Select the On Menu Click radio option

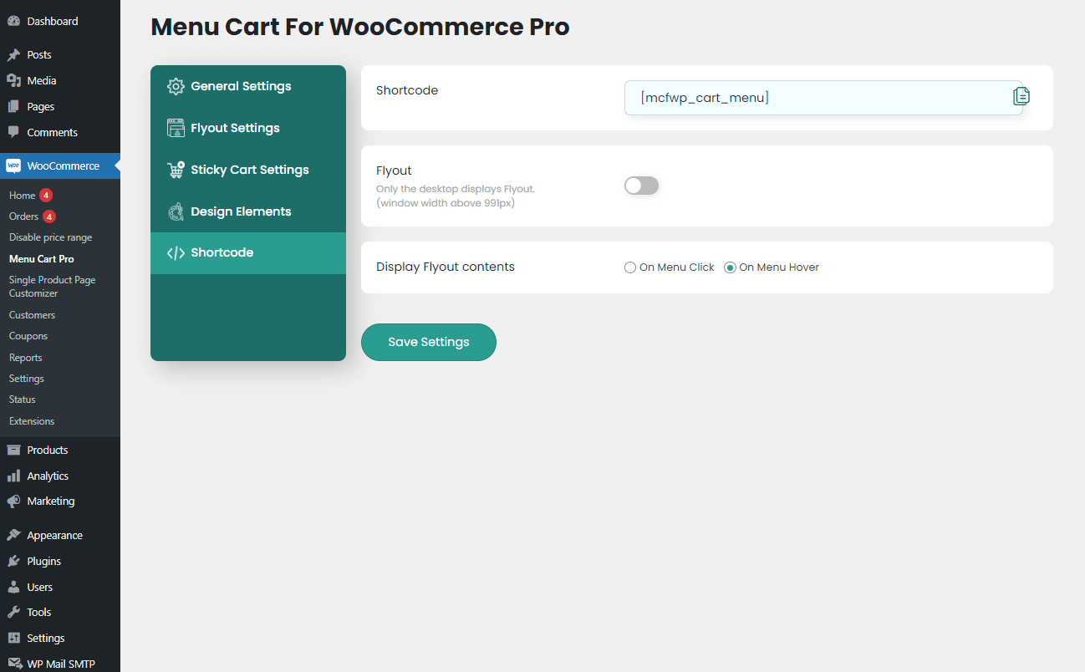[630, 267]
